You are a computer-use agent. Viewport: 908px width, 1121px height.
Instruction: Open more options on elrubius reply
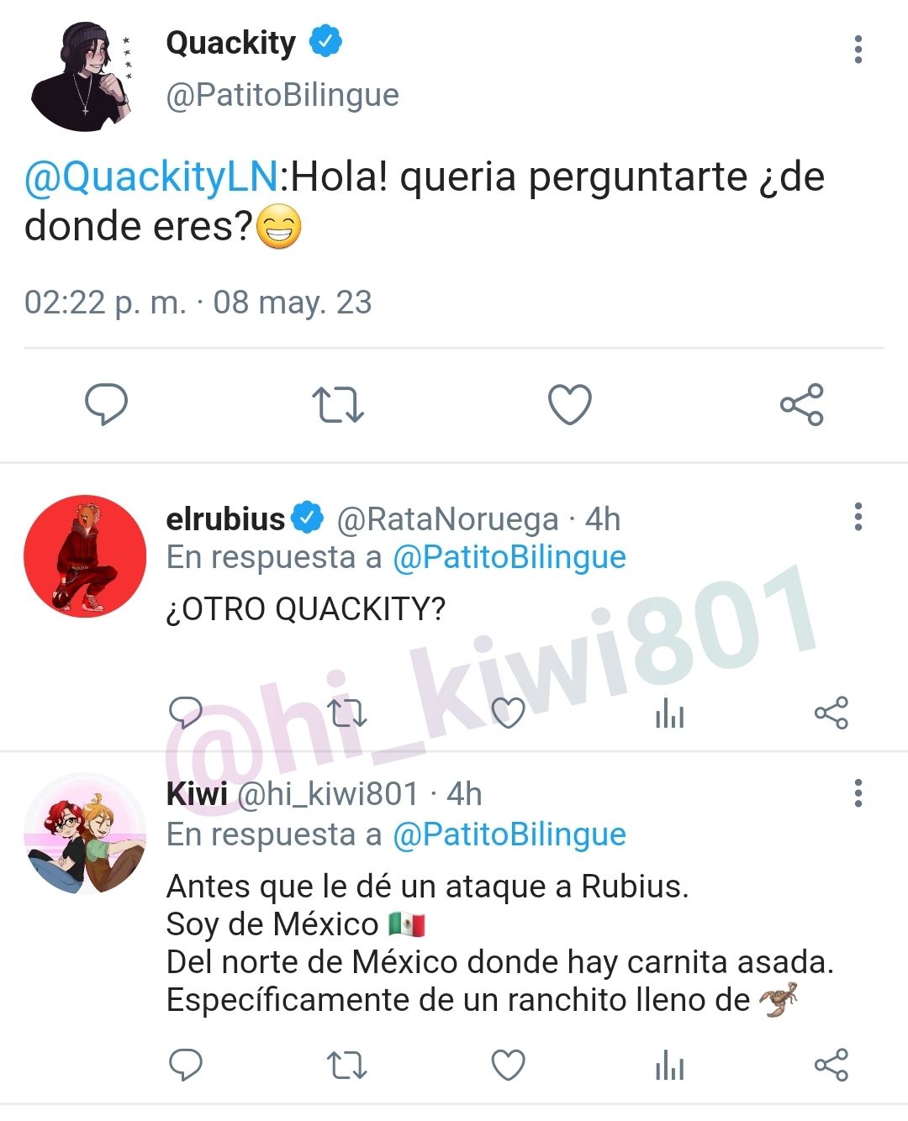tap(858, 517)
